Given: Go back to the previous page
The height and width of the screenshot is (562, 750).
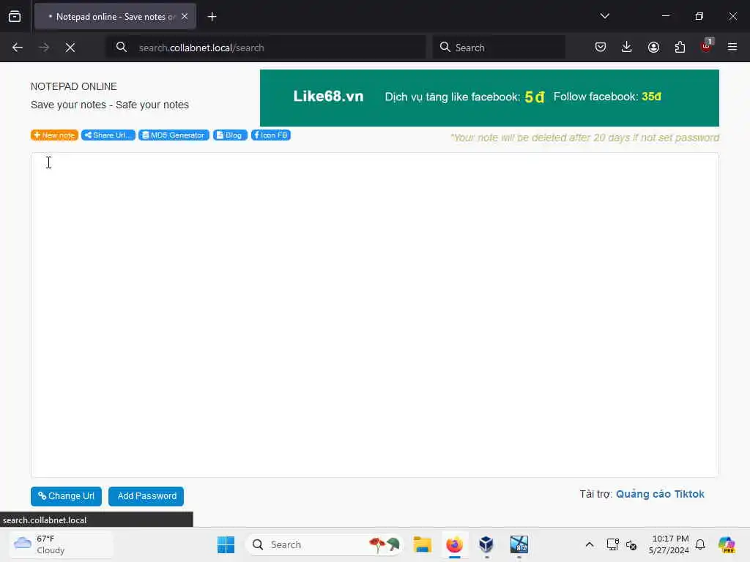Looking at the screenshot, I should tap(18, 48).
